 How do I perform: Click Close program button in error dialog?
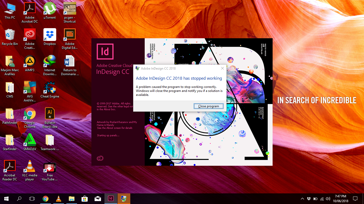point(209,106)
